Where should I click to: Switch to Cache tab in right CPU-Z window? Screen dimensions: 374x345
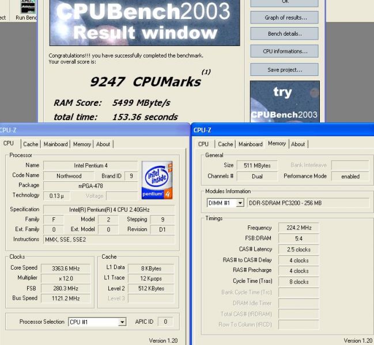point(225,144)
